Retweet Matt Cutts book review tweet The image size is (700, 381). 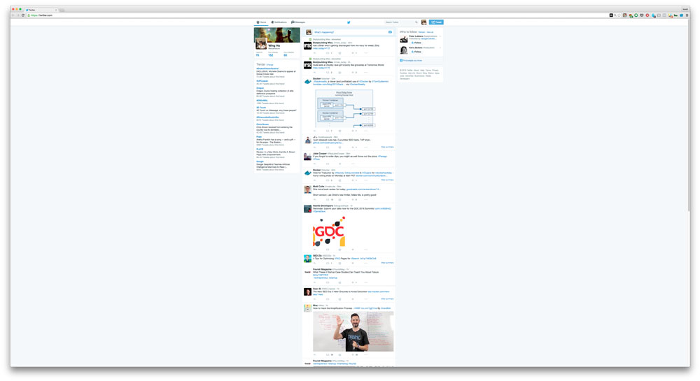328,200
